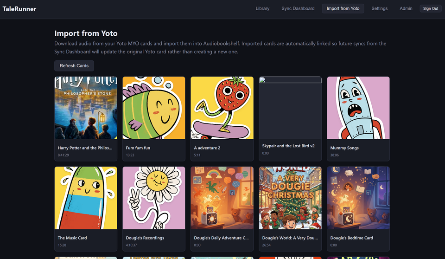The height and width of the screenshot is (259, 445).
Task: Click the broken image on Skypair card
Action: (290, 80)
